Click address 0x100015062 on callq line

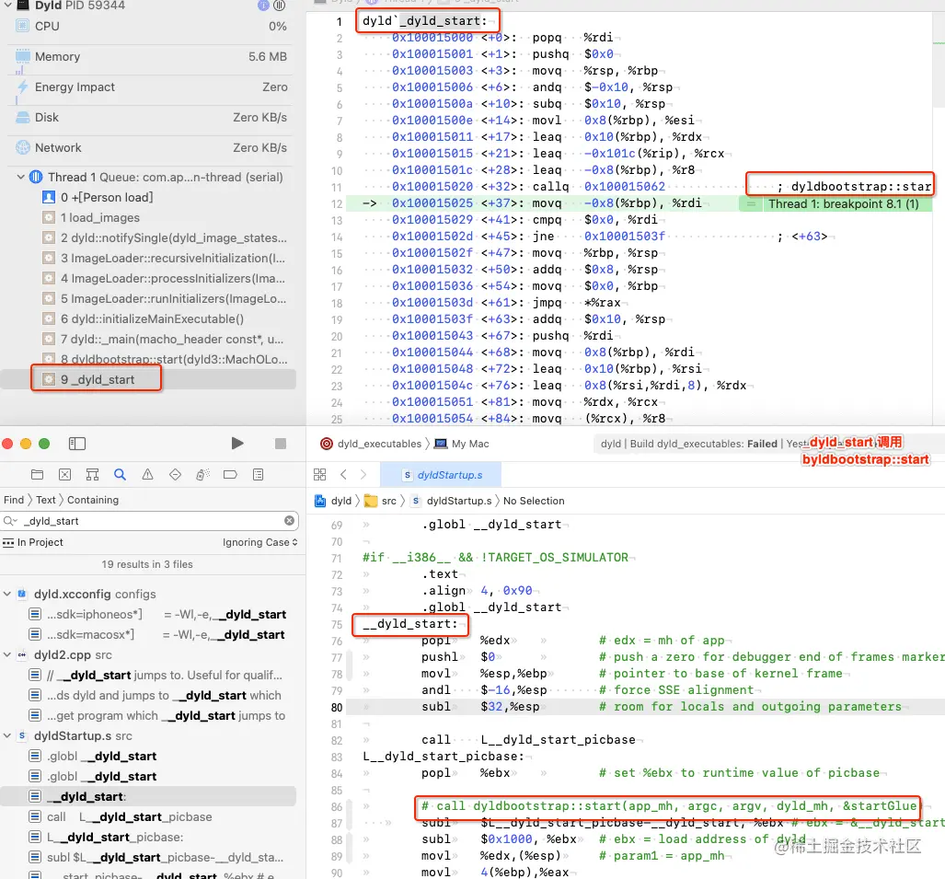pos(625,187)
